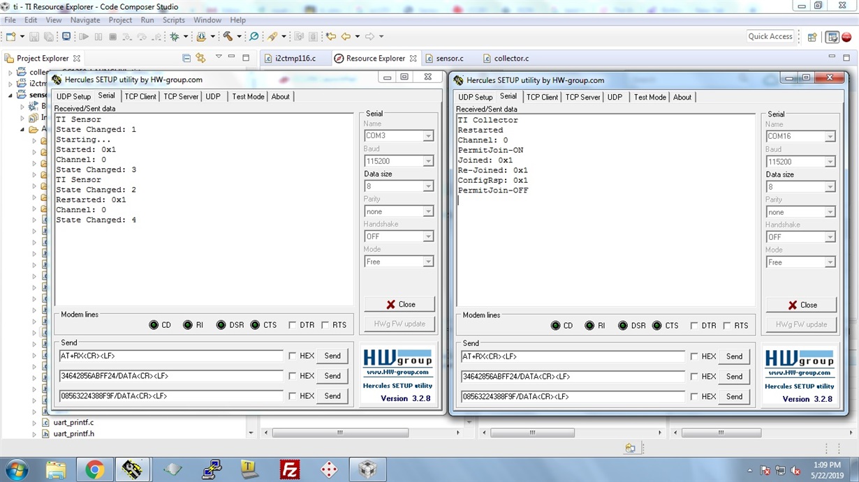
Task: Click the Forward navigation arrow icon
Action: (369, 36)
